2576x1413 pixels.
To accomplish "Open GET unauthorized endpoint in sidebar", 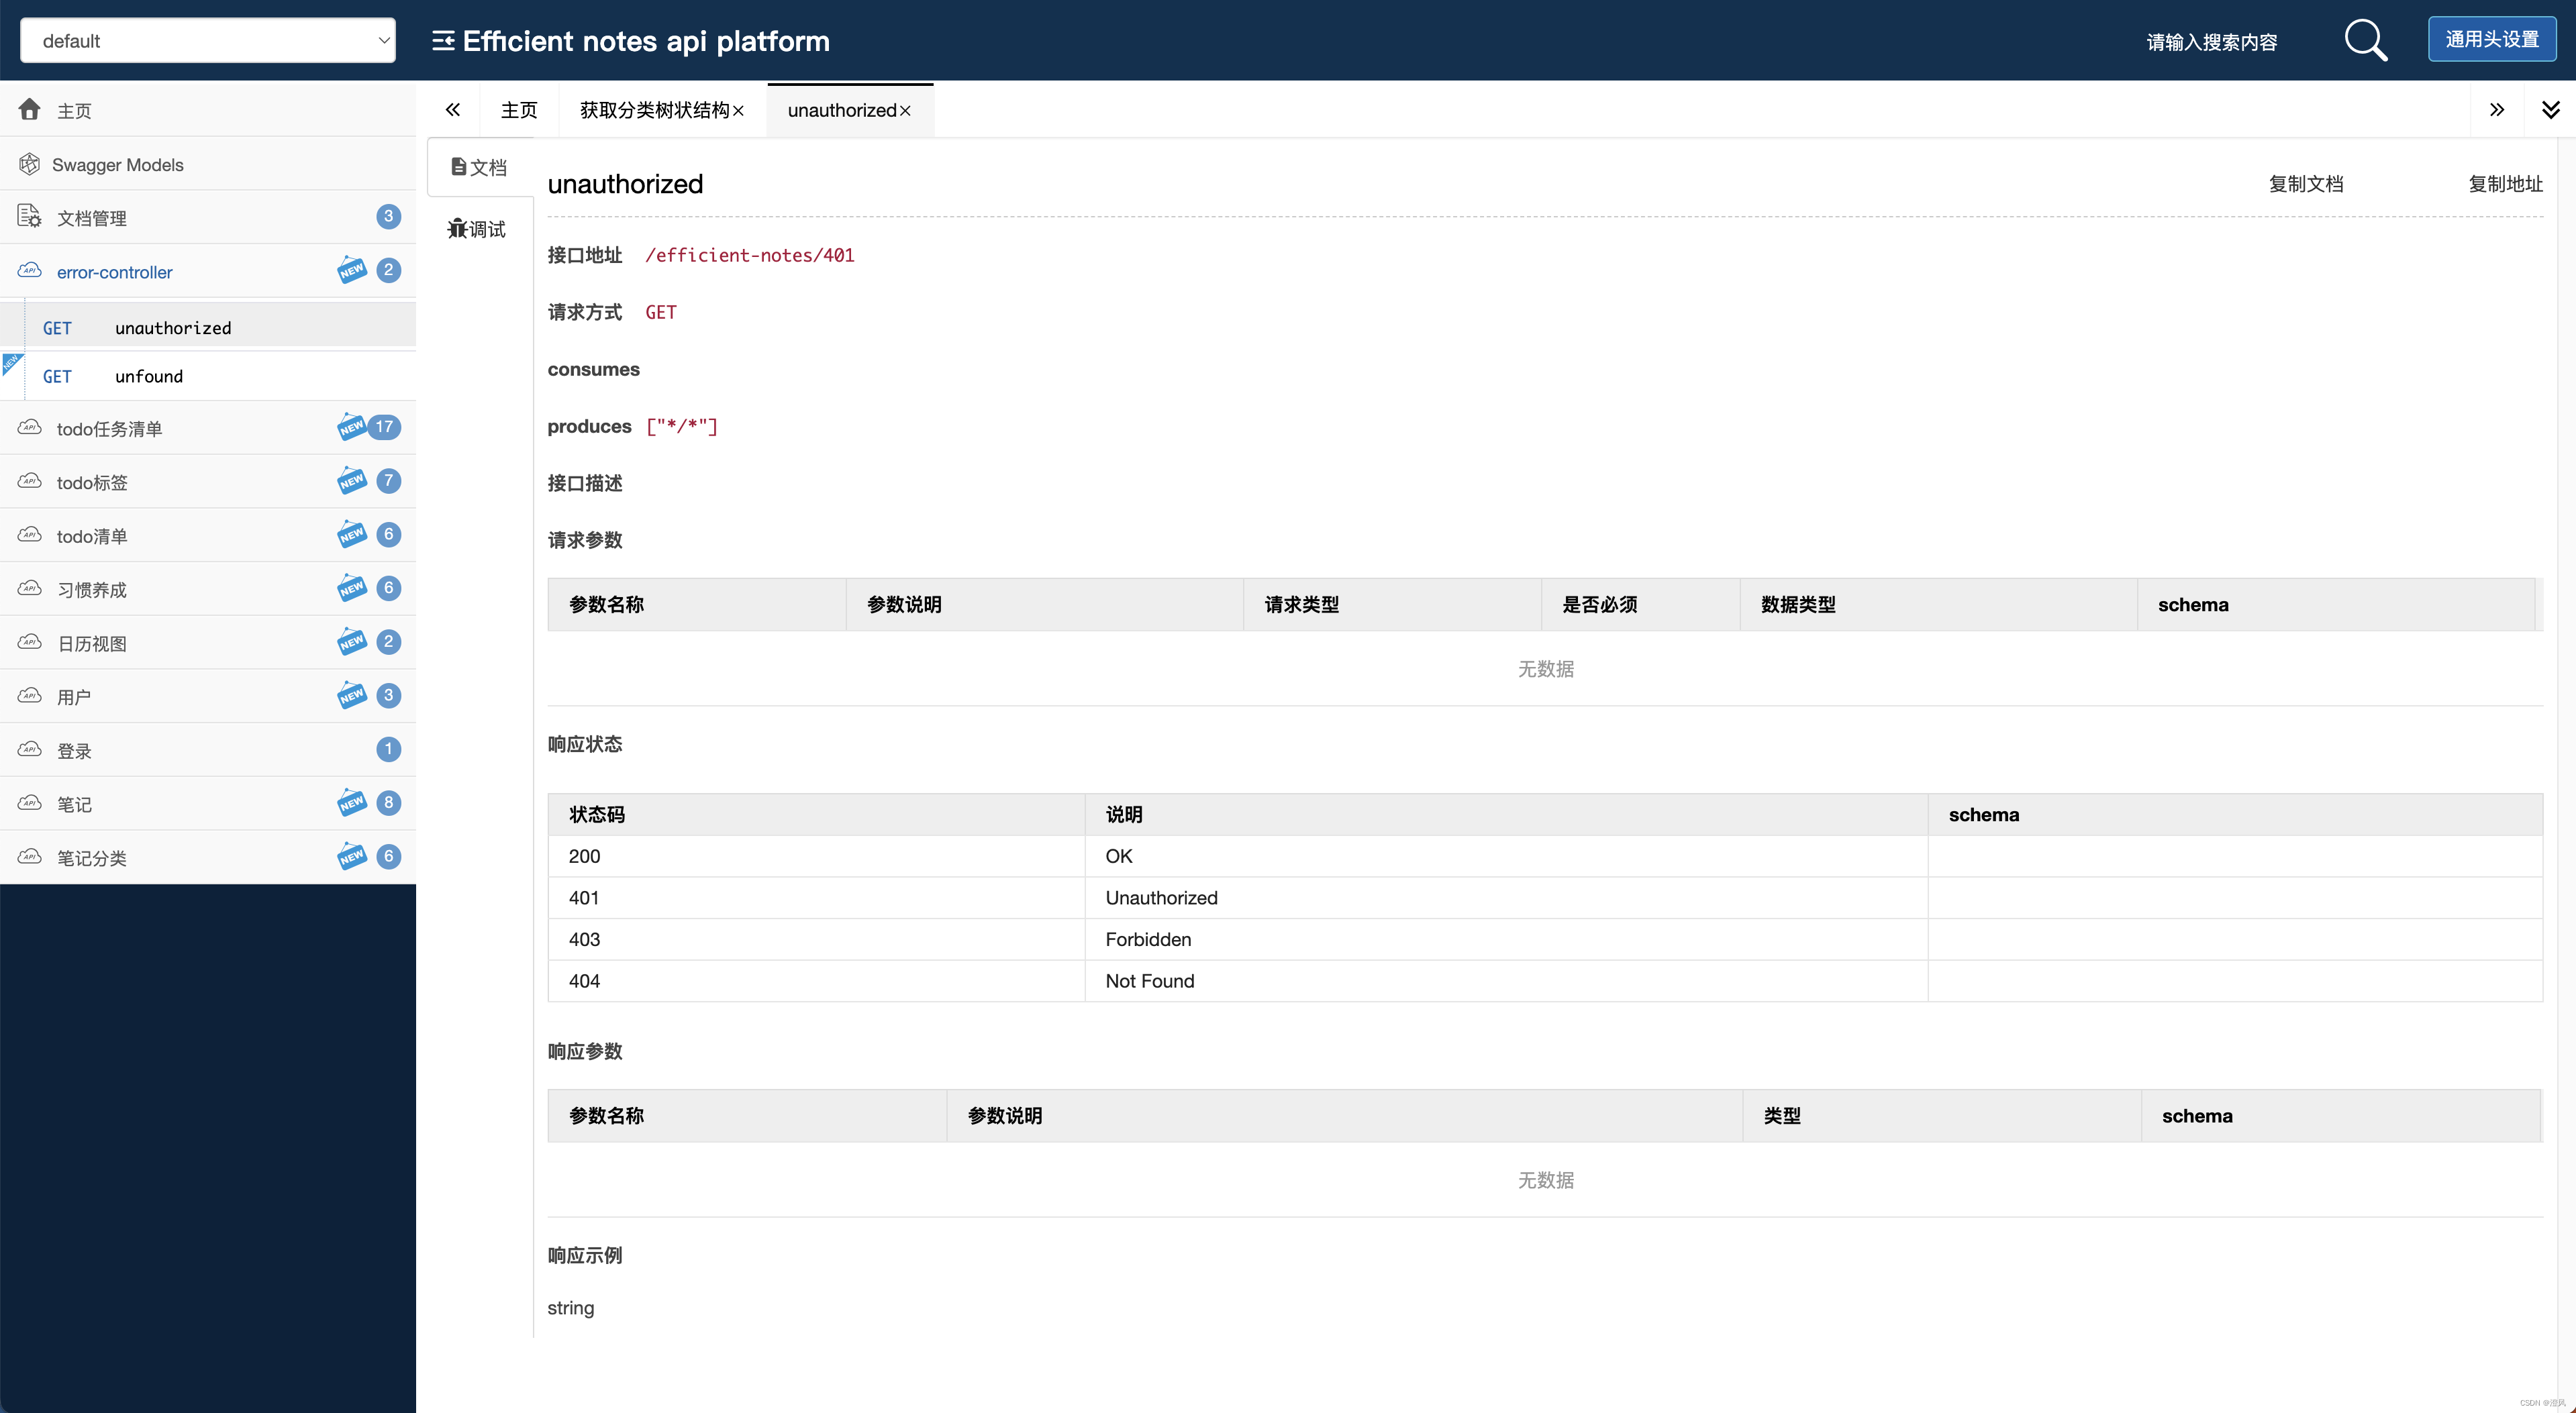I will [208, 327].
